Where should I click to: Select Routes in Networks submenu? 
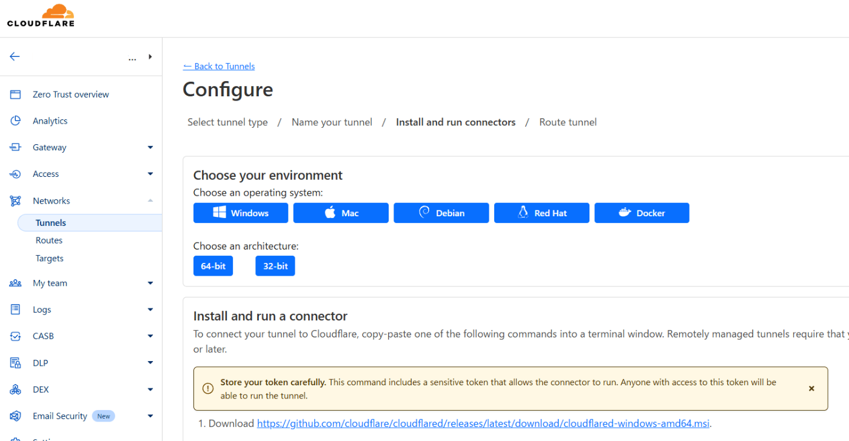49,240
